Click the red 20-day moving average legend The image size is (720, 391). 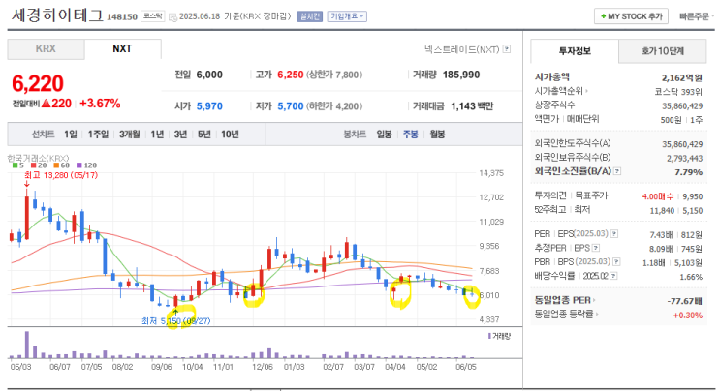pyautogui.click(x=39, y=165)
